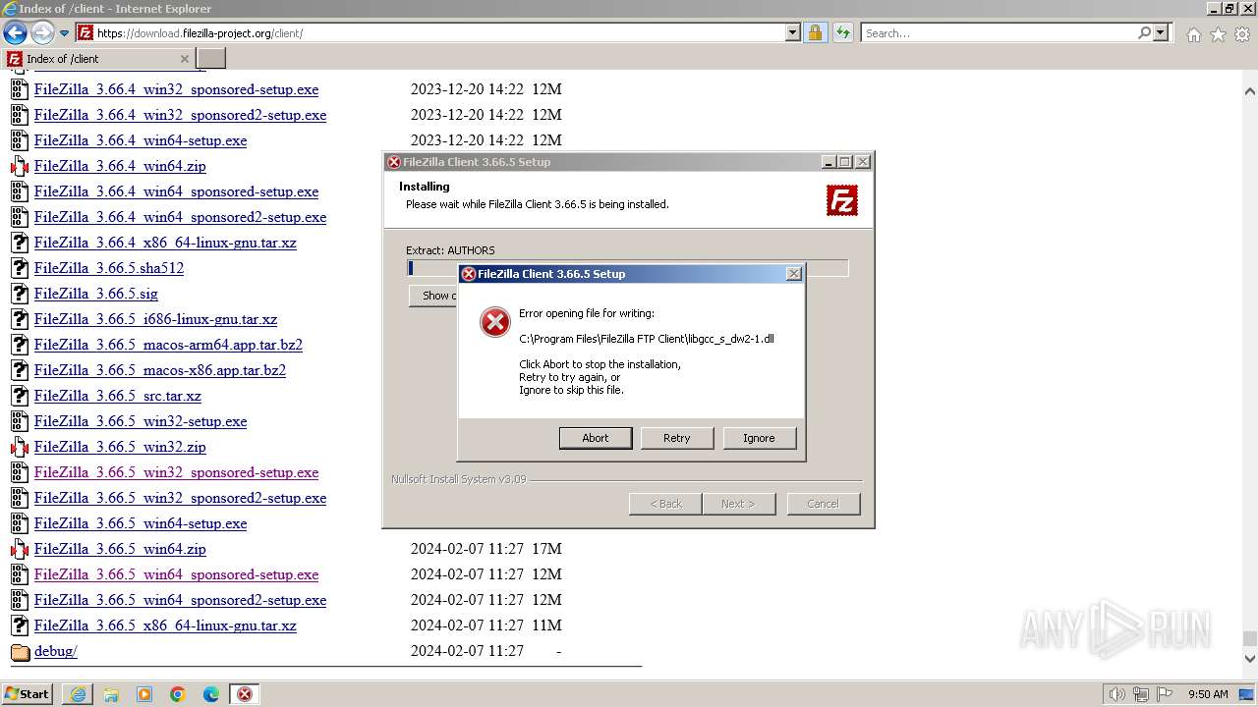Open FileZilla_3.66.4_win32_sponsored2-setup.exe link

click(180, 115)
